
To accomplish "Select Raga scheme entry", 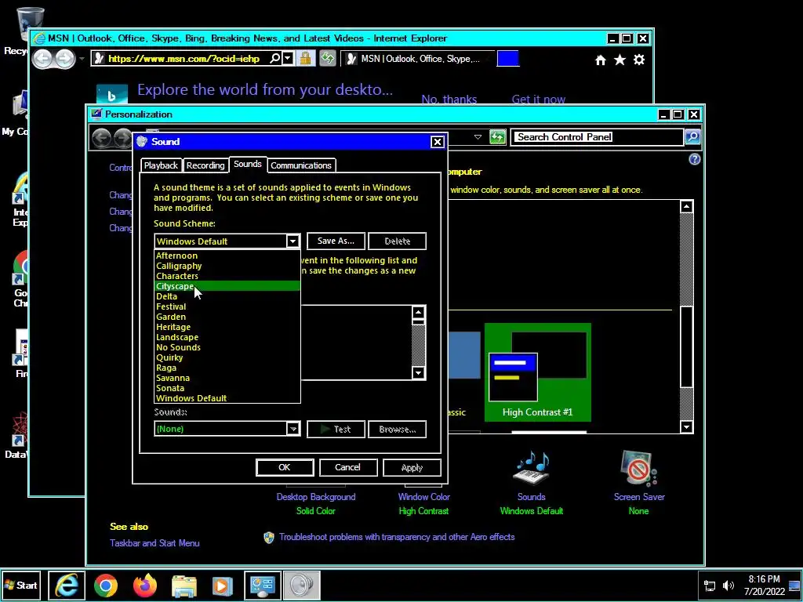I will tap(227, 368).
